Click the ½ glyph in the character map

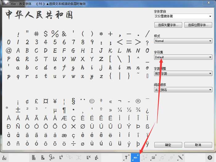pos(129,110)
